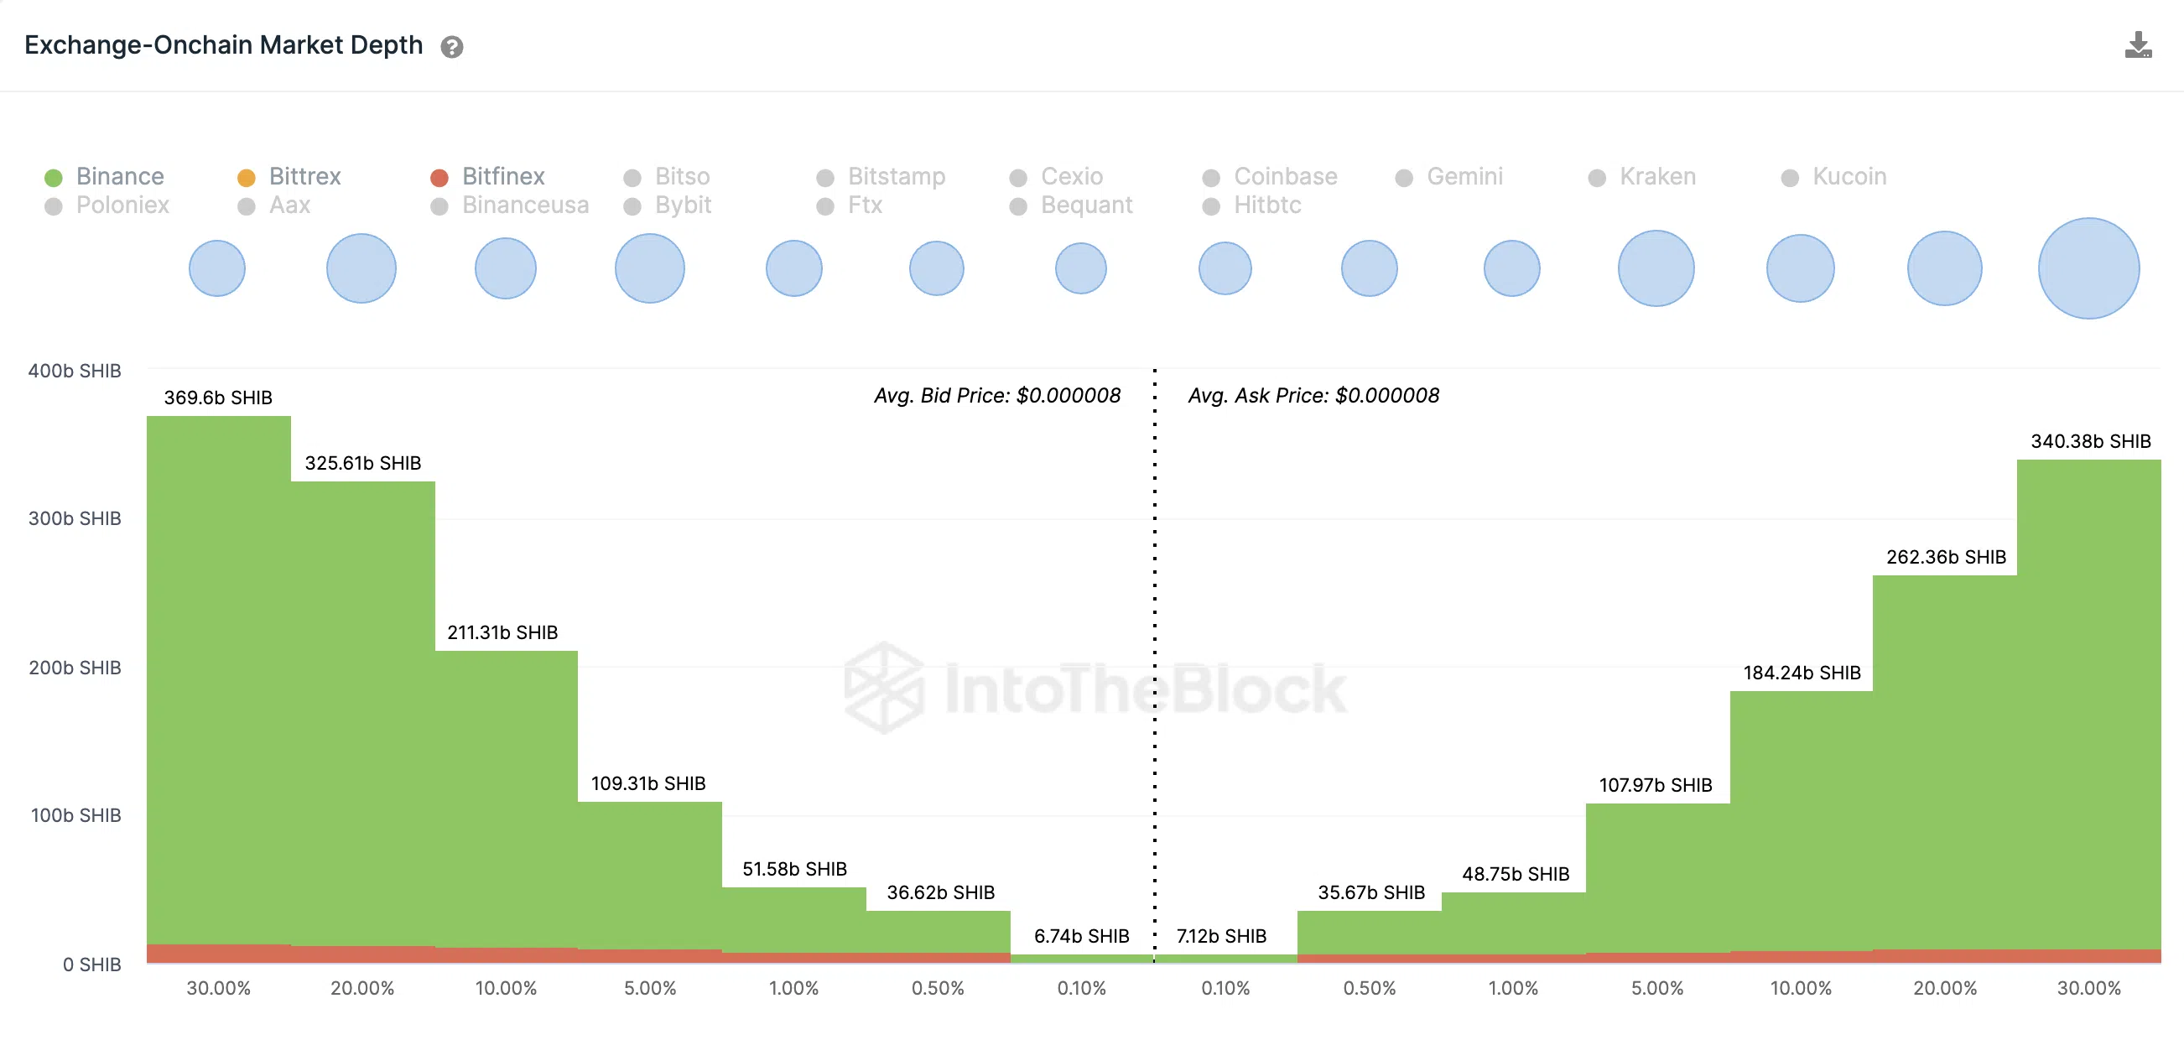Show the Hitbtc exchange series
This screenshot has height=1040, width=2184.
[1252, 205]
